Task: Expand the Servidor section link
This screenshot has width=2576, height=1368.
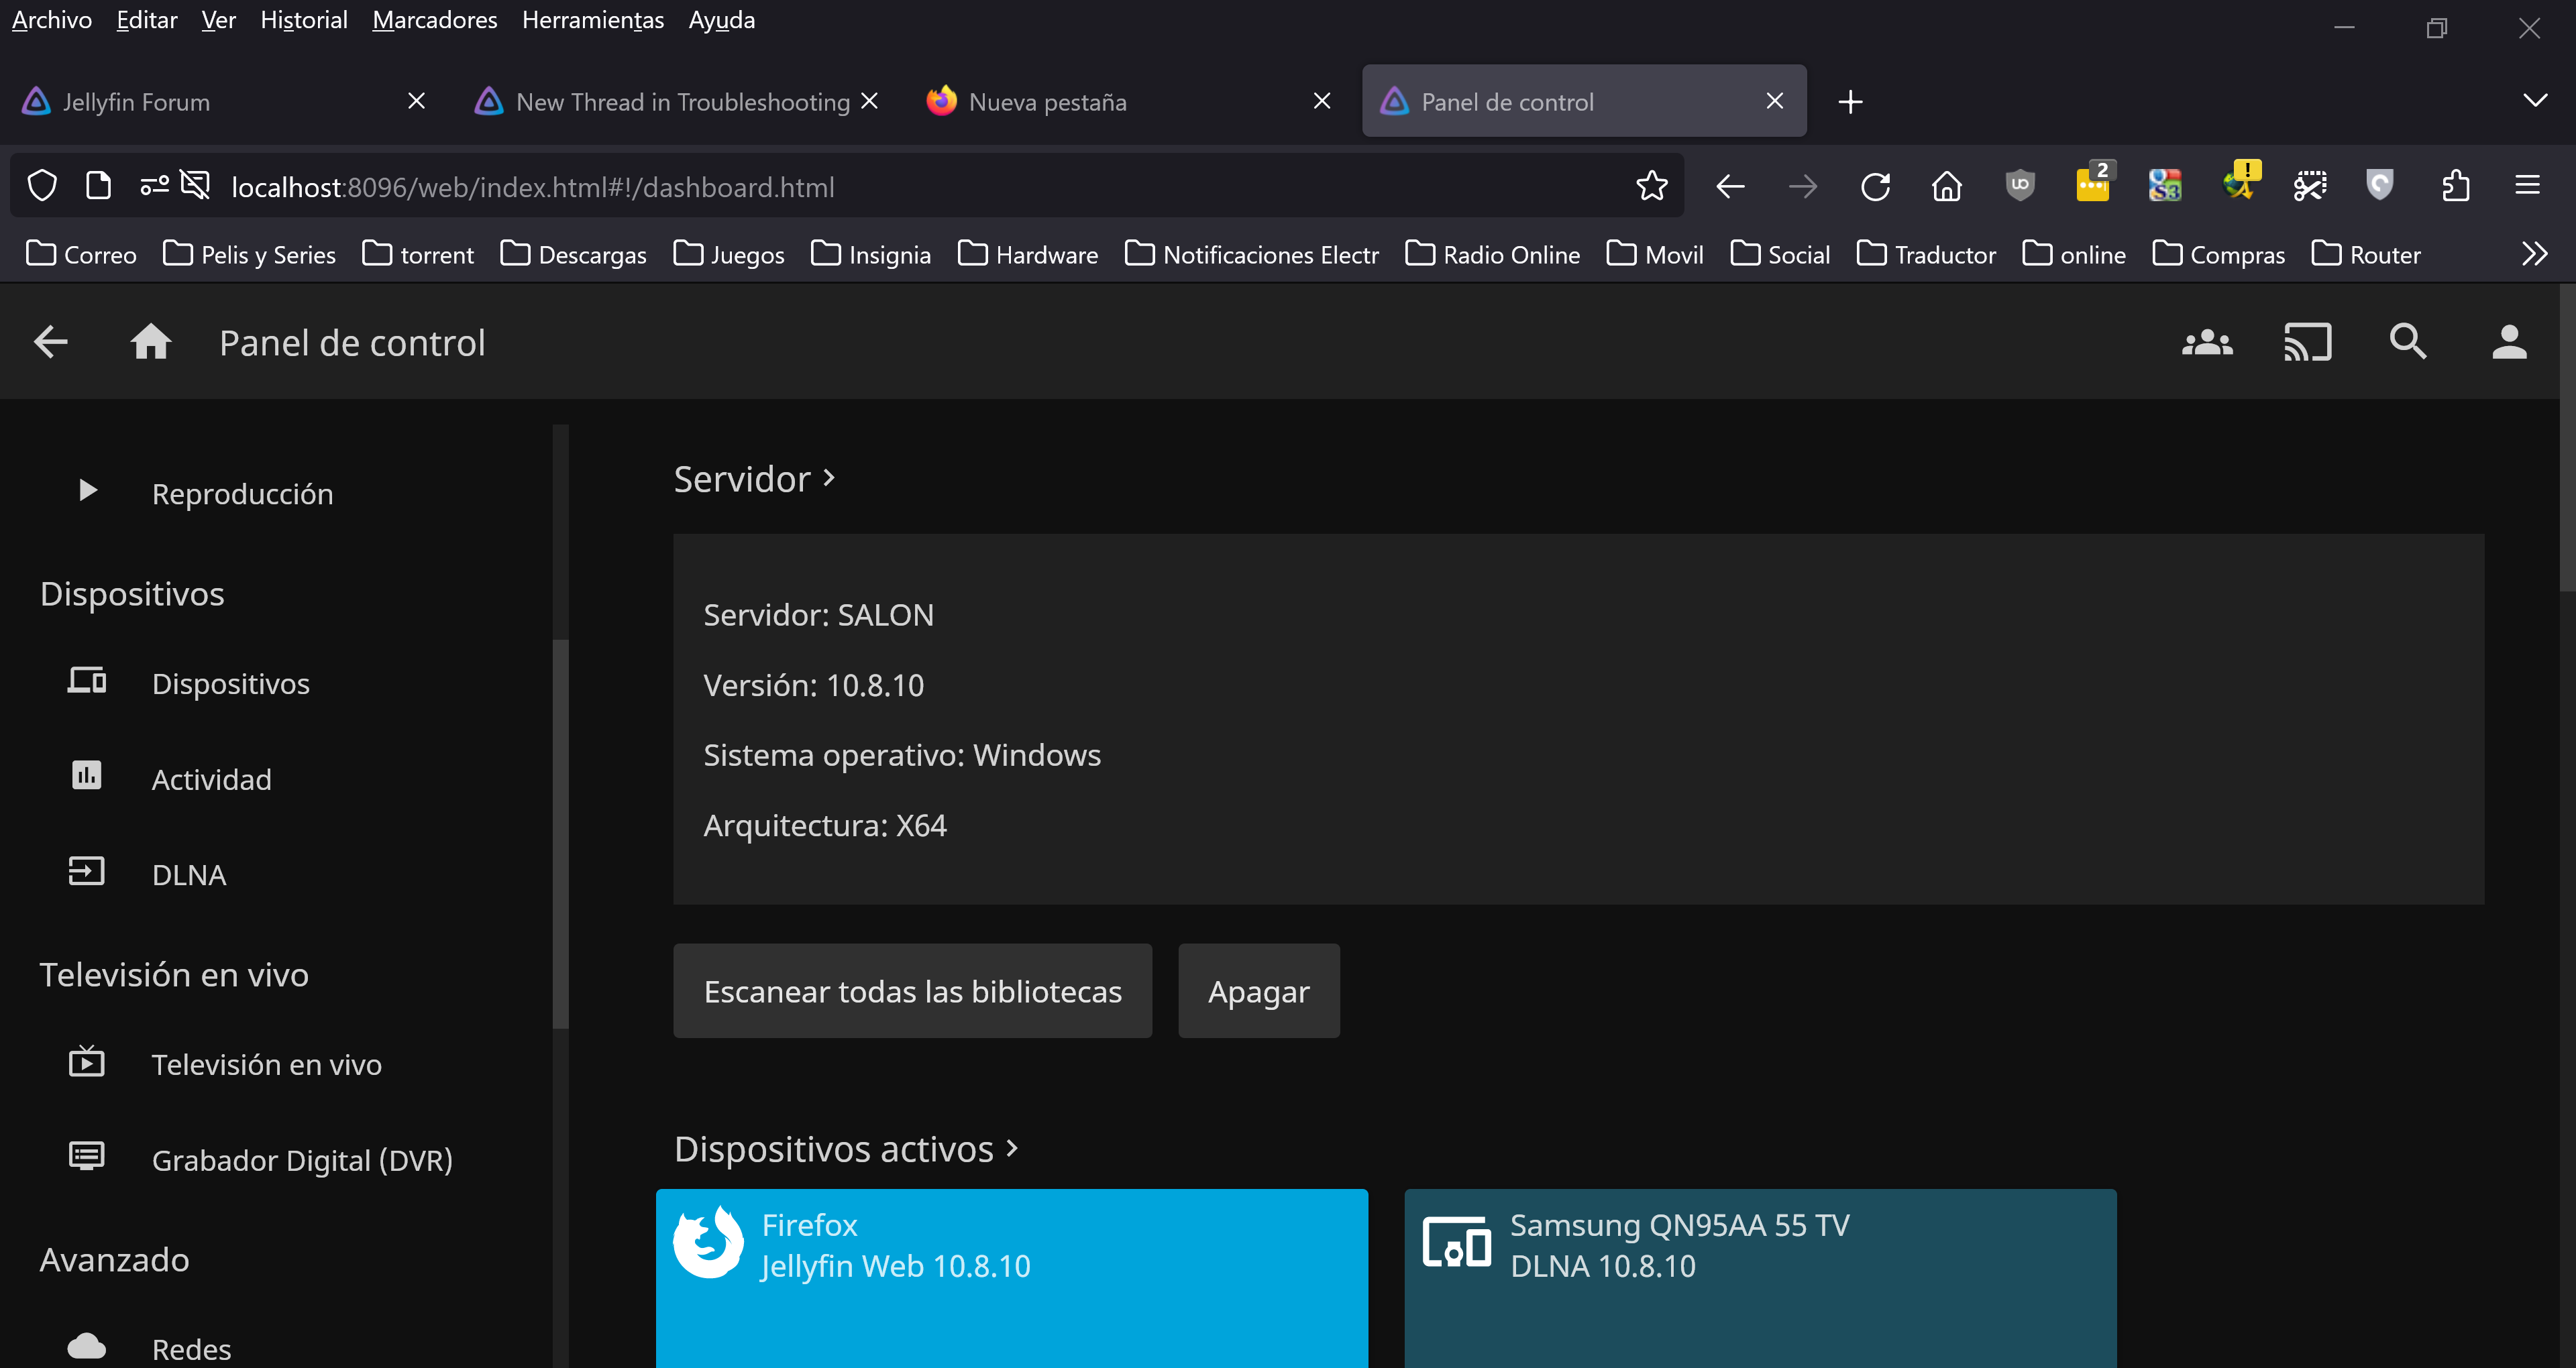Action: click(754, 479)
